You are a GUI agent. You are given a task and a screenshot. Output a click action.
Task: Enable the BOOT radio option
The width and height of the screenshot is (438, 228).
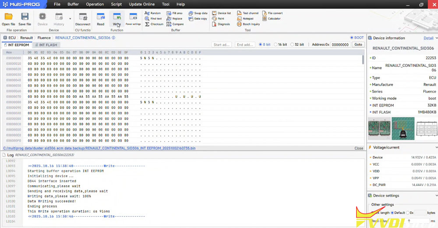pyautogui.click(x=352, y=38)
